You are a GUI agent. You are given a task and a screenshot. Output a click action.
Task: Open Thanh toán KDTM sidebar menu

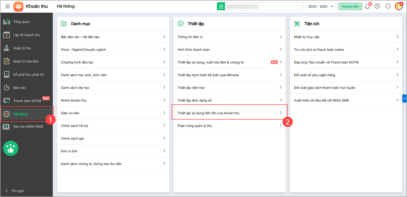coord(27,101)
